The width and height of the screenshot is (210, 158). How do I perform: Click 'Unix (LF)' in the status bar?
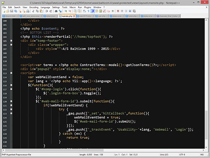[164, 155]
